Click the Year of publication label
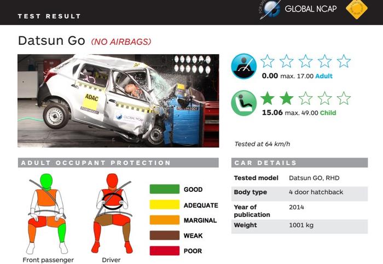The width and height of the screenshot is (383, 264). tap(252, 211)
